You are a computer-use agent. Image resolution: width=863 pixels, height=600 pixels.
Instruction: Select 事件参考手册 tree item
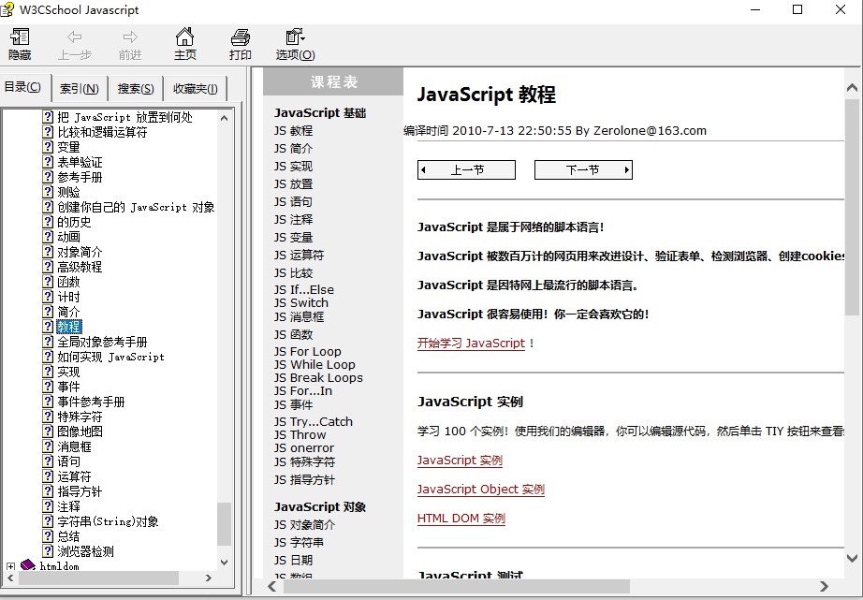point(91,402)
